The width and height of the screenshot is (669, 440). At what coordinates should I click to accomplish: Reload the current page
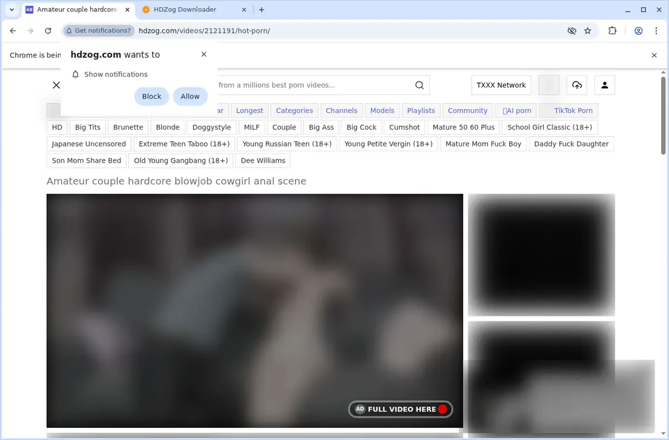coord(48,31)
